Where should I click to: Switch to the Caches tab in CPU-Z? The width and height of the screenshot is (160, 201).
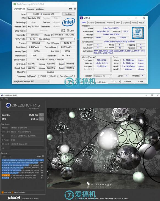point(91,23)
